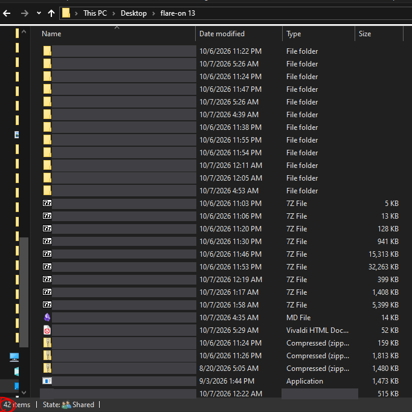Sort by the Type column header

pos(294,34)
